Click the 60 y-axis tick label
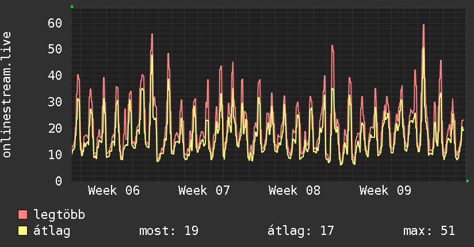This screenshot has height=247, width=474. [x=55, y=23]
